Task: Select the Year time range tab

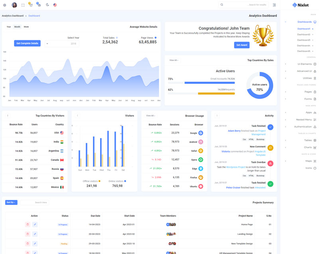Action: 9,27
